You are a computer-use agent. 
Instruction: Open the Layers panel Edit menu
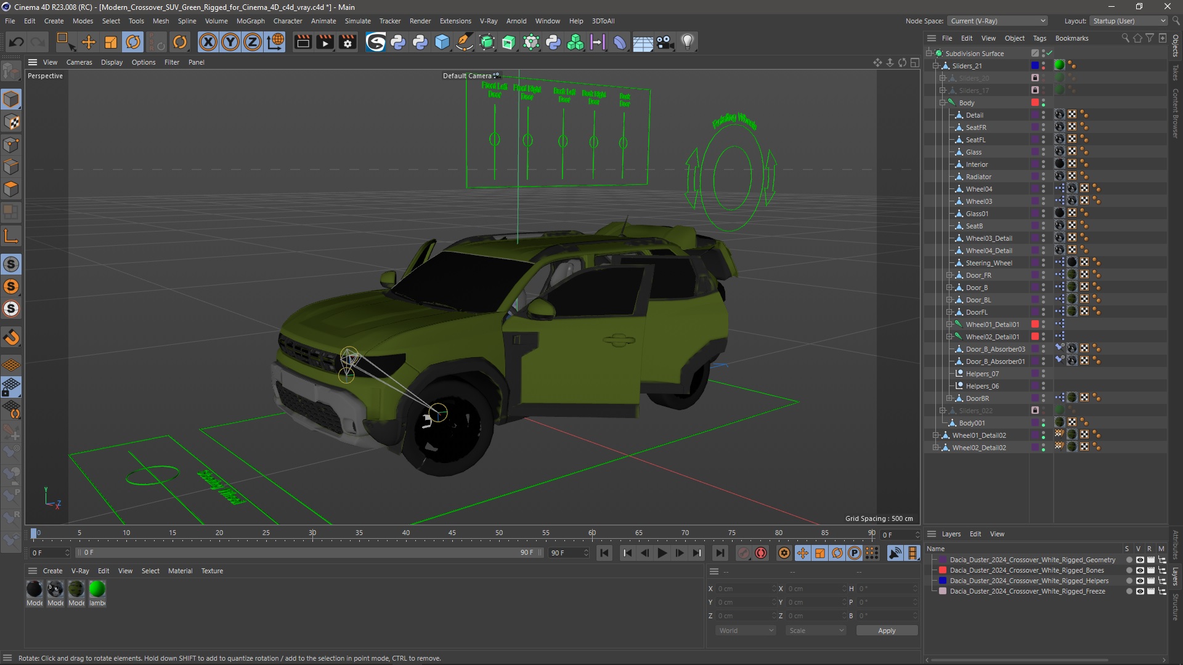(x=975, y=534)
